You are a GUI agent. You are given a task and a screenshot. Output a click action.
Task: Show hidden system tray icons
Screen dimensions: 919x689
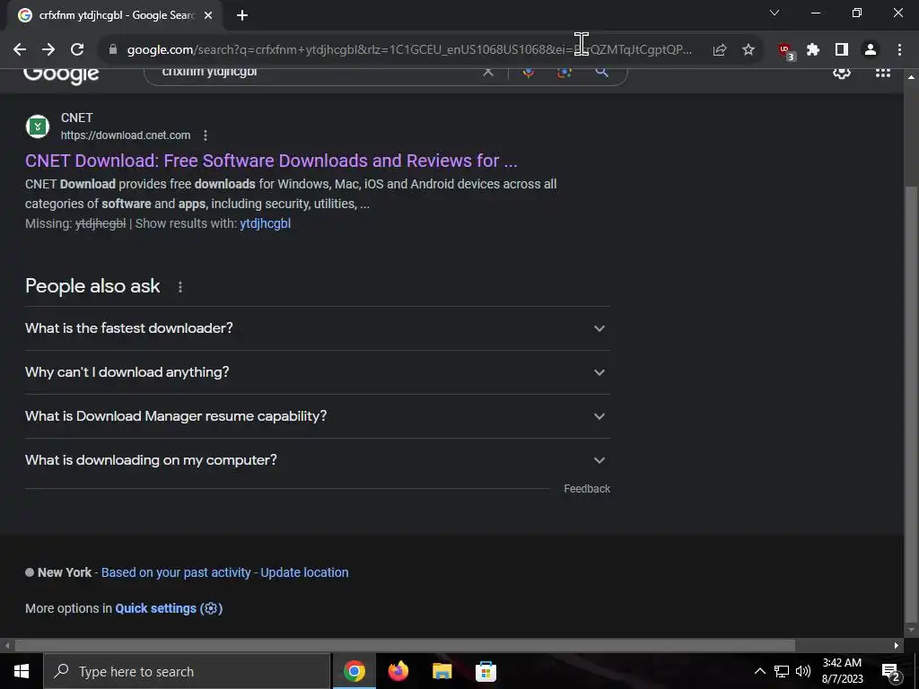click(759, 671)
